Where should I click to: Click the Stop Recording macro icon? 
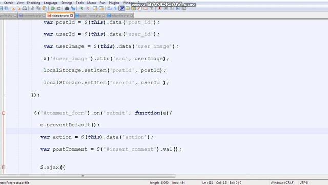point(166,8)
